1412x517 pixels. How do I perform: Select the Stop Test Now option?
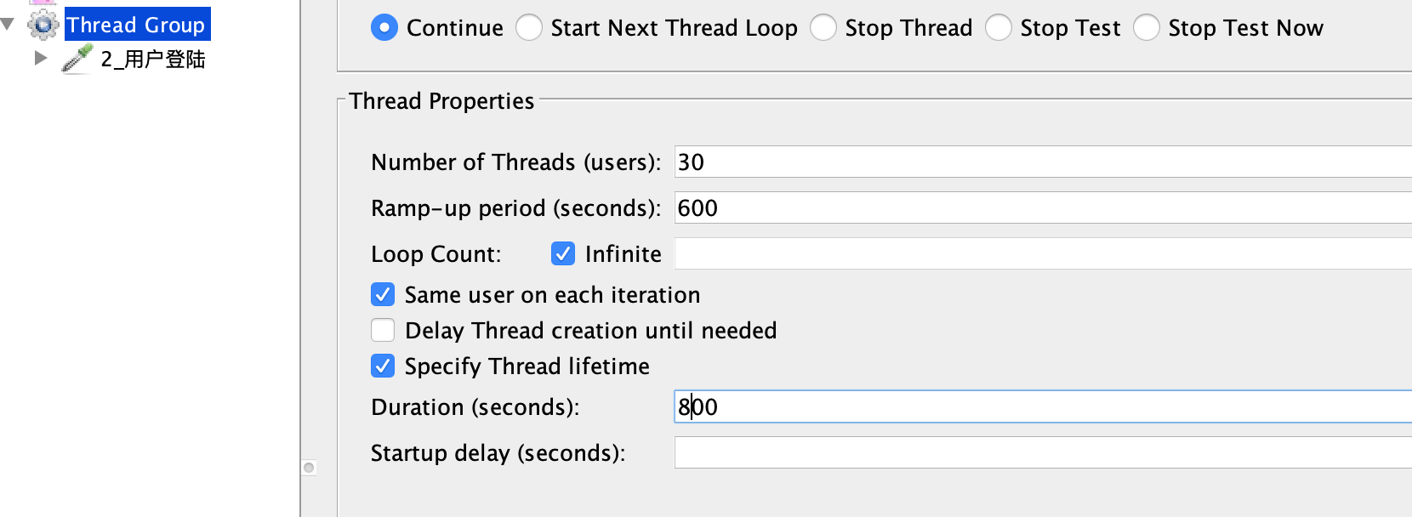click(x=1147, y=28)
